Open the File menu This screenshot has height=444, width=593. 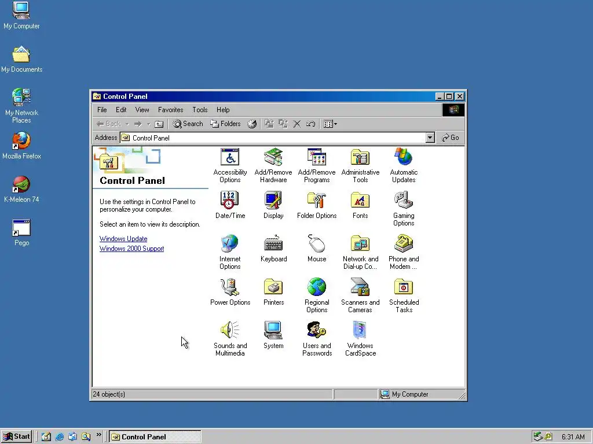(102, 110)
